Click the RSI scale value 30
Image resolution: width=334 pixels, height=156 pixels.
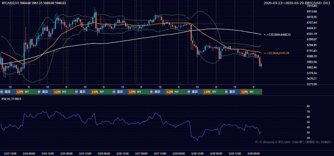click(x=308, y=132)
